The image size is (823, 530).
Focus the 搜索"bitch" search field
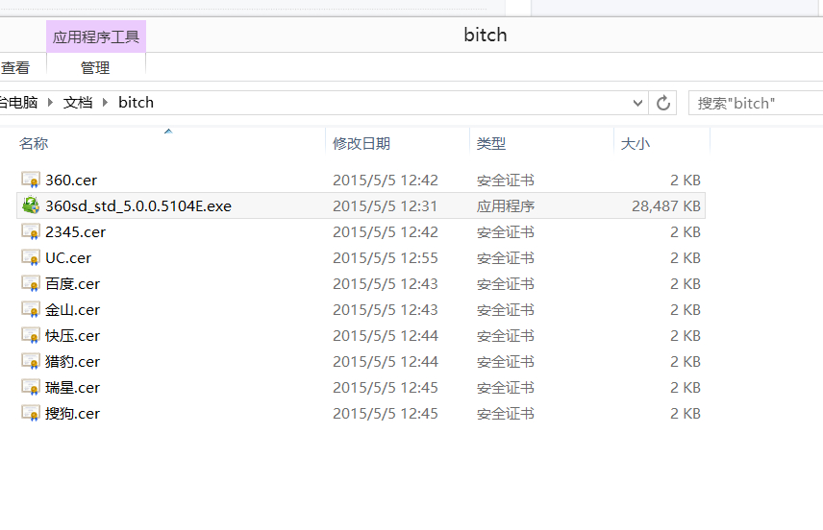756,103
